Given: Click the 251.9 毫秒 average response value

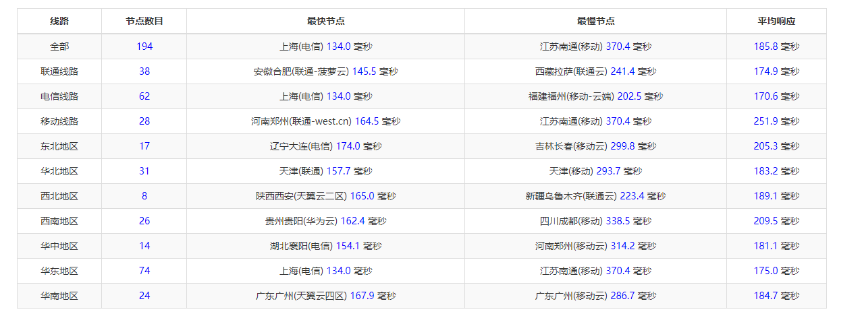Looking at the screenshot, I should point(776,121).
